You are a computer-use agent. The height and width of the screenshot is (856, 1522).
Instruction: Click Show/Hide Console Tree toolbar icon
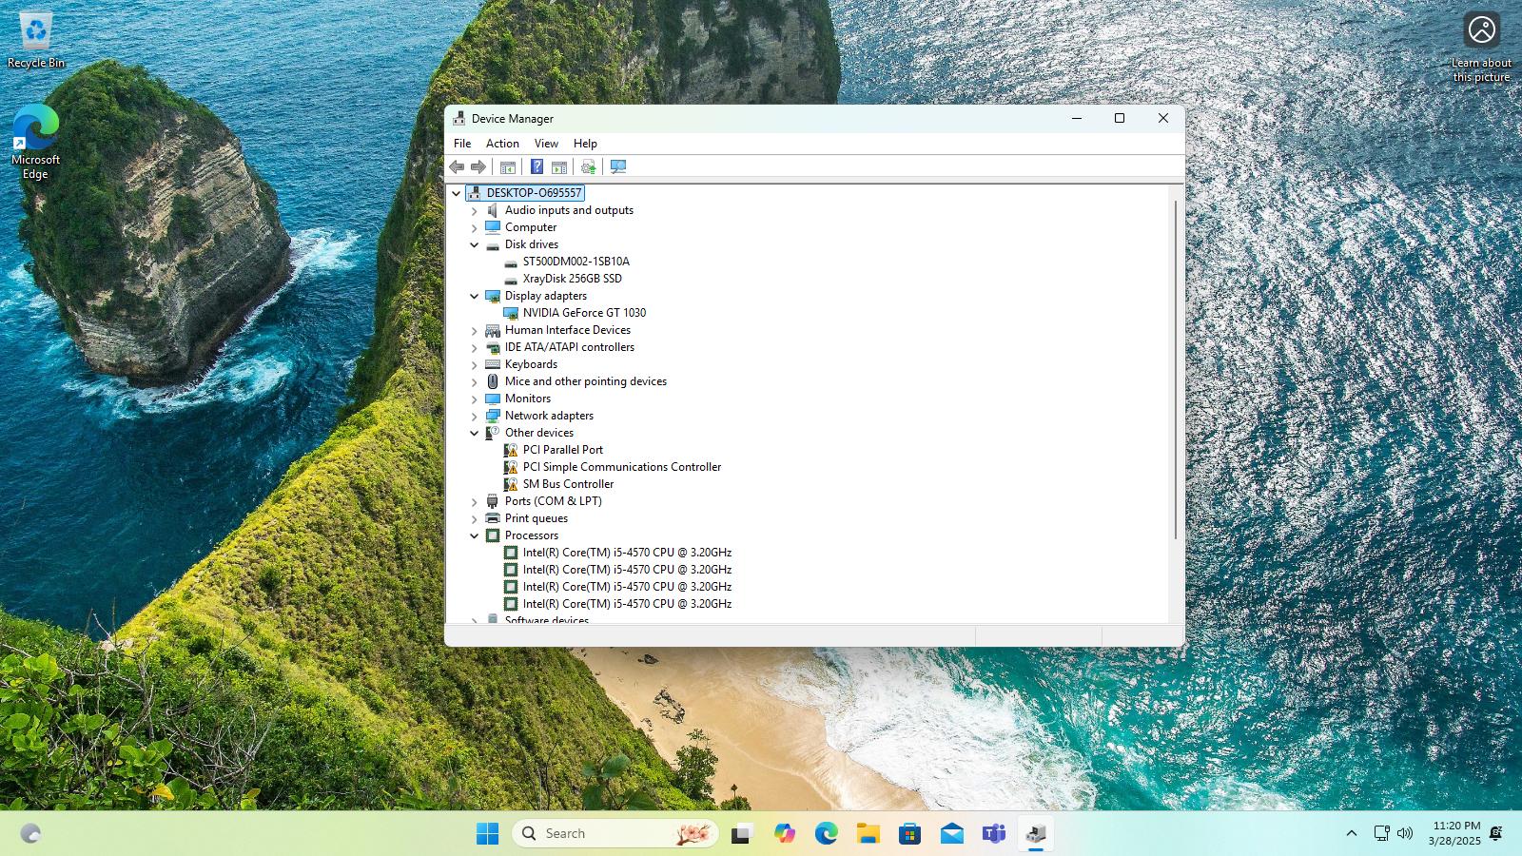point(508,166)
